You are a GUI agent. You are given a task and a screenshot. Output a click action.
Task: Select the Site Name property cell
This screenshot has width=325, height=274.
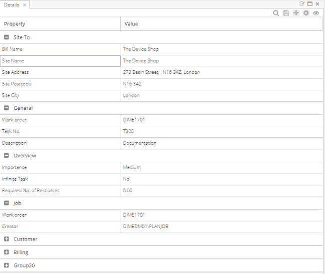tap(60, 61)
